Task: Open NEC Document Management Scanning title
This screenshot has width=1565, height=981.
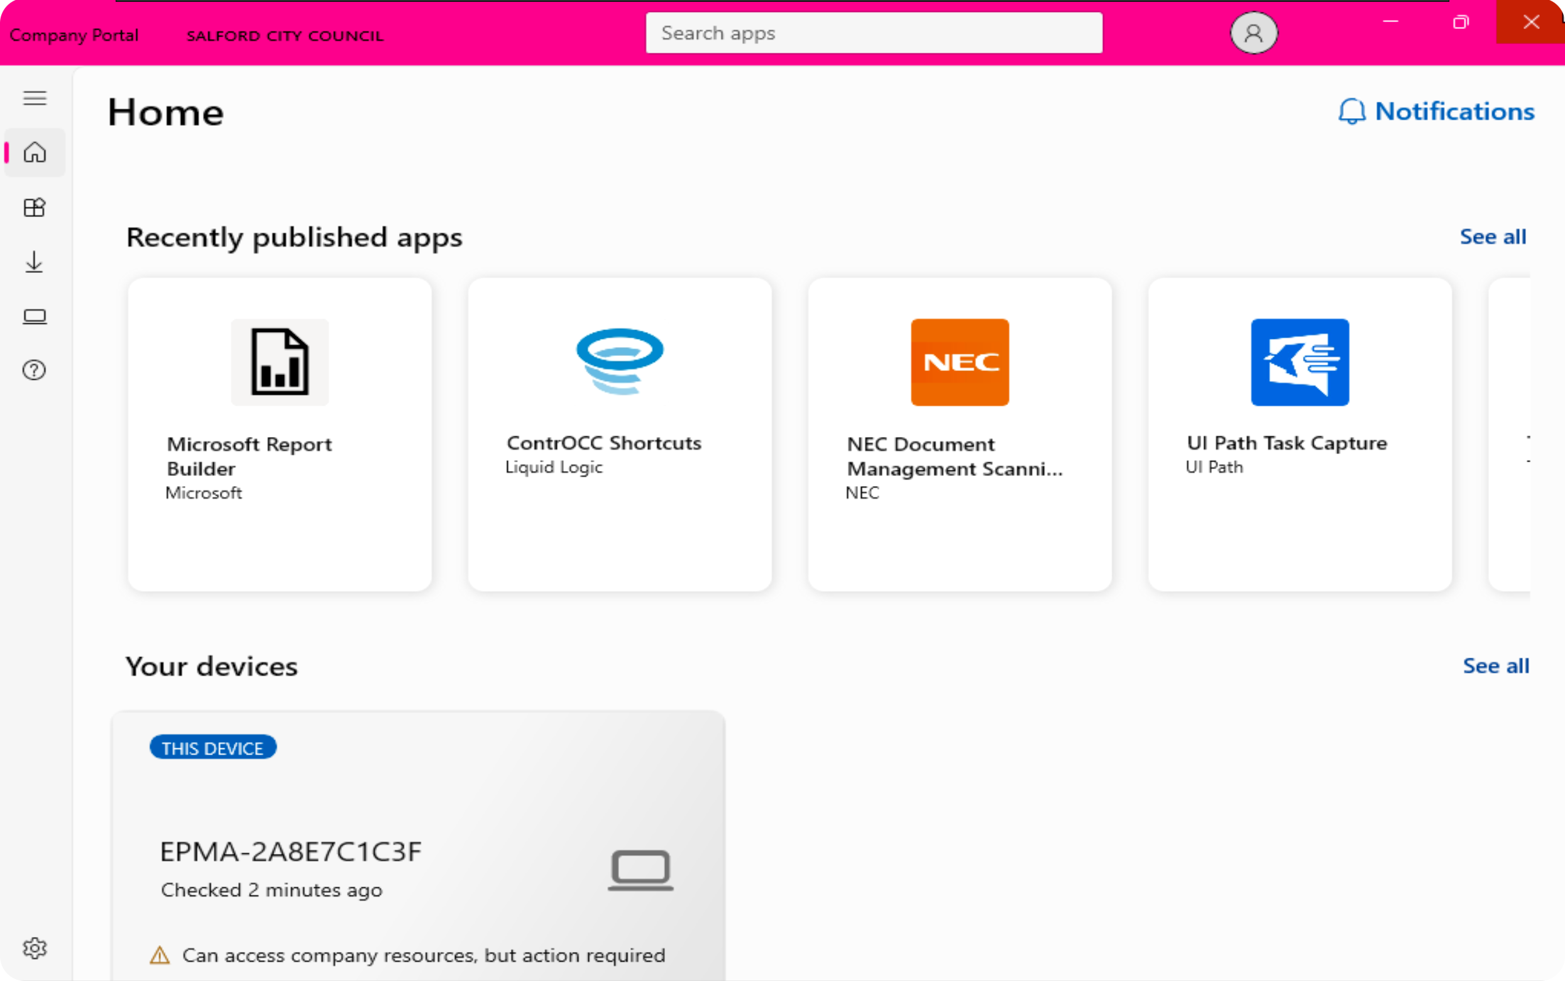Action: point(954,456)
